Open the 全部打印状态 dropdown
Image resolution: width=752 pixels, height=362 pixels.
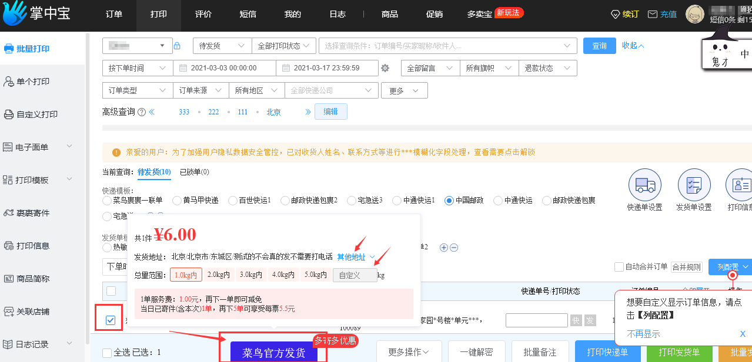coord(284,46)
